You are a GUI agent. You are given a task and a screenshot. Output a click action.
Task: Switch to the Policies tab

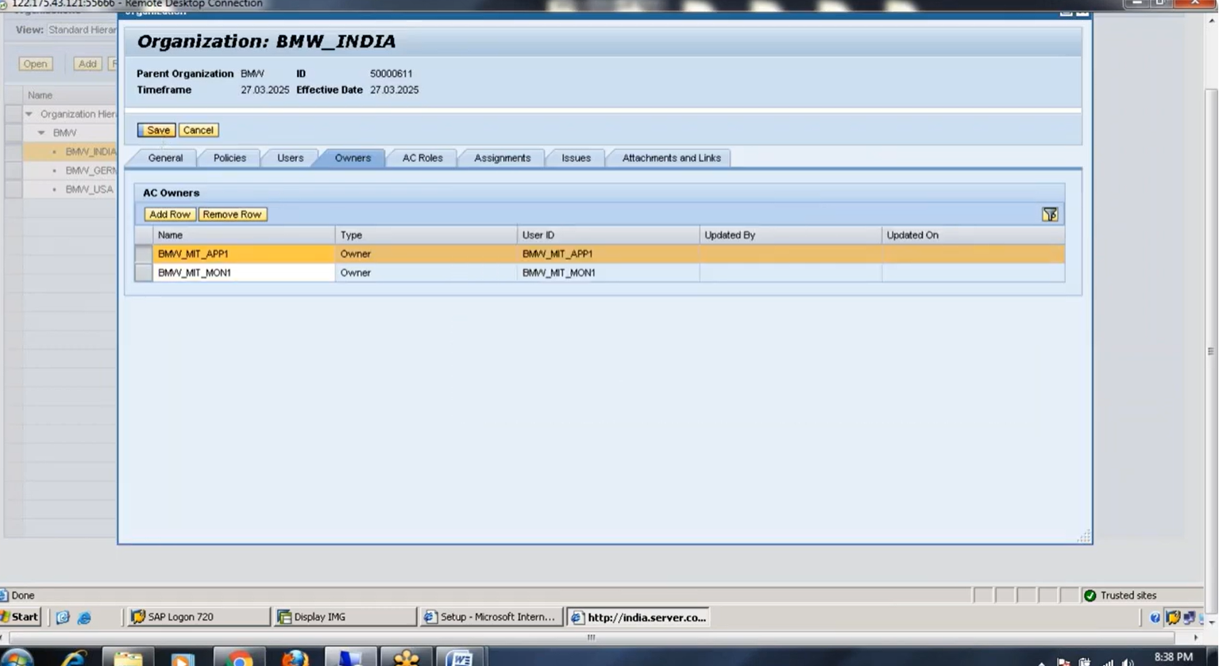point(230,158)
